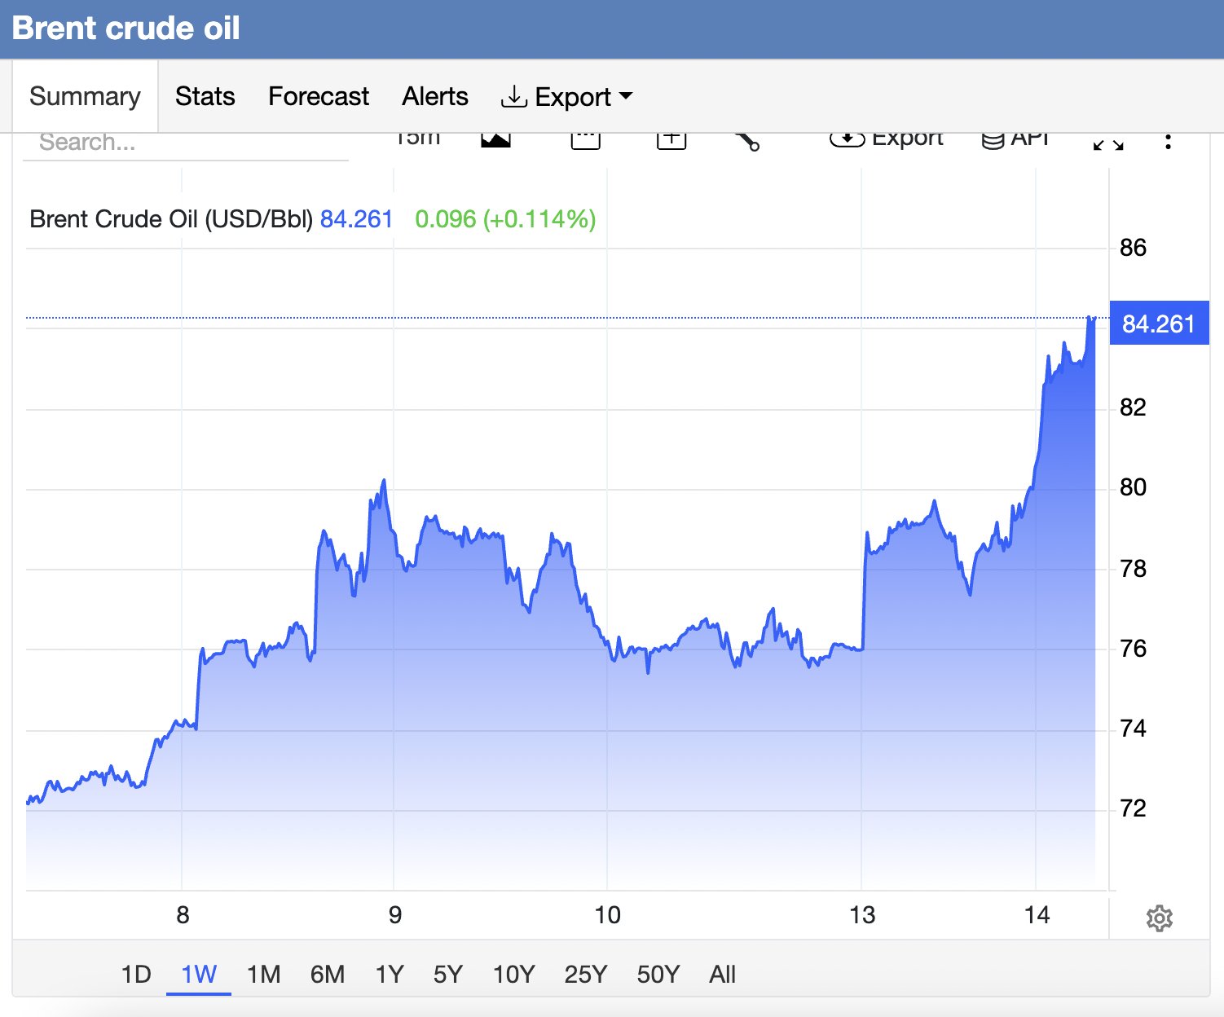Viewport: 1224px width, 1017px height.
Task: Switch to the Stats tab
Action: point(205,96)
